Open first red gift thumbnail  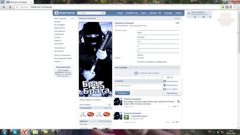tap(91, 114)
